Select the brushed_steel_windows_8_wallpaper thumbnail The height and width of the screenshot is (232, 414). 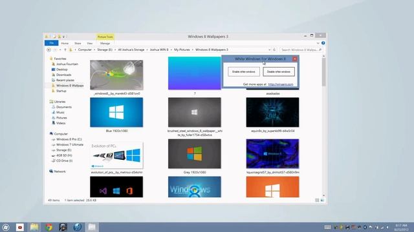[x=195, y=112]
